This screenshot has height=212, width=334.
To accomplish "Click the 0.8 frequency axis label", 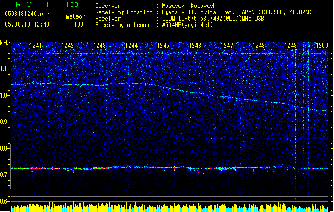I will (x=5, y=148).
